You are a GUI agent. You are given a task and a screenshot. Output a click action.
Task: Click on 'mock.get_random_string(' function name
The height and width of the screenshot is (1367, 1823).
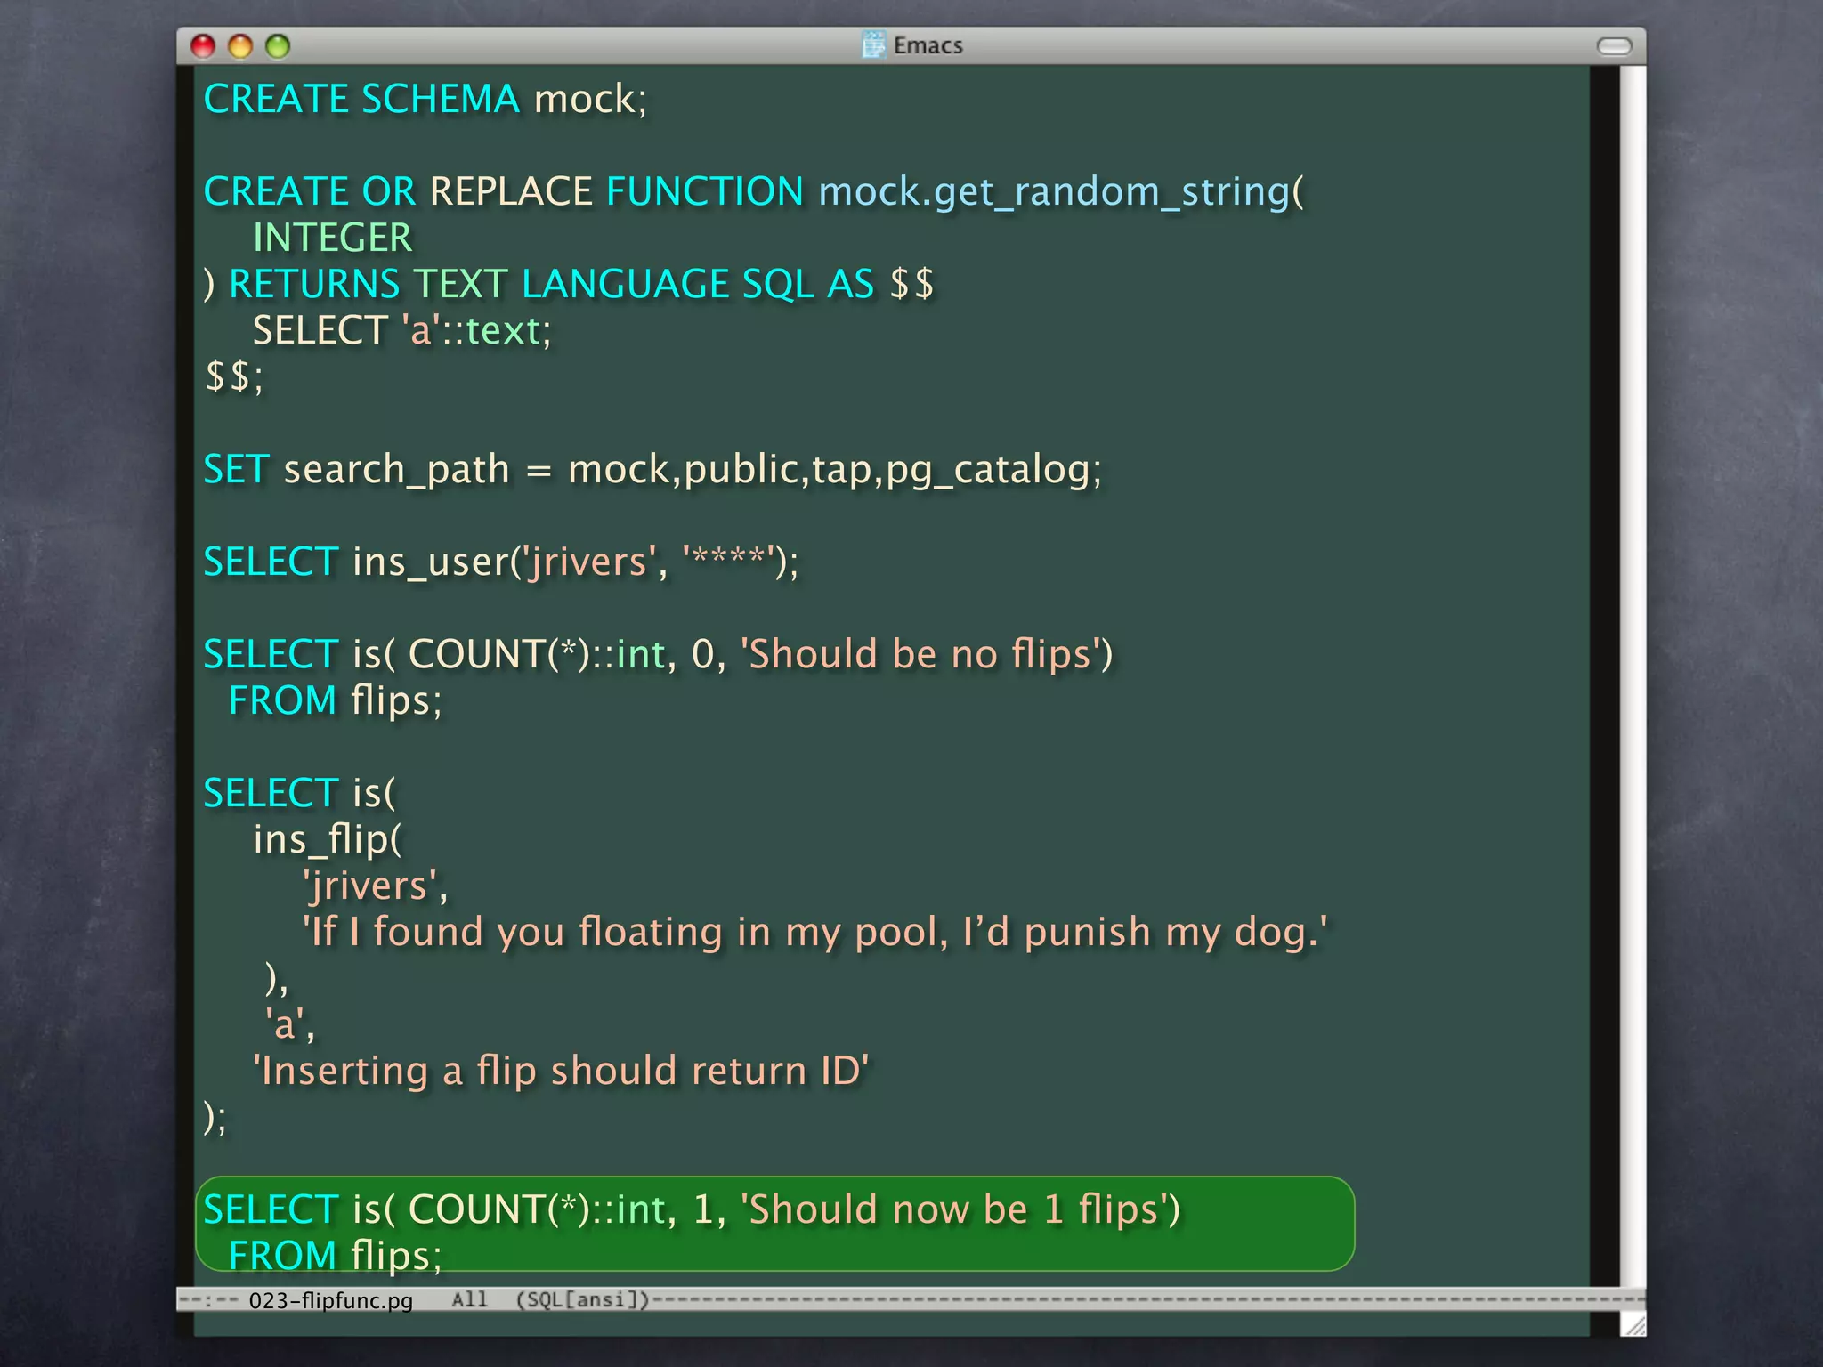tap(1061, 192)
